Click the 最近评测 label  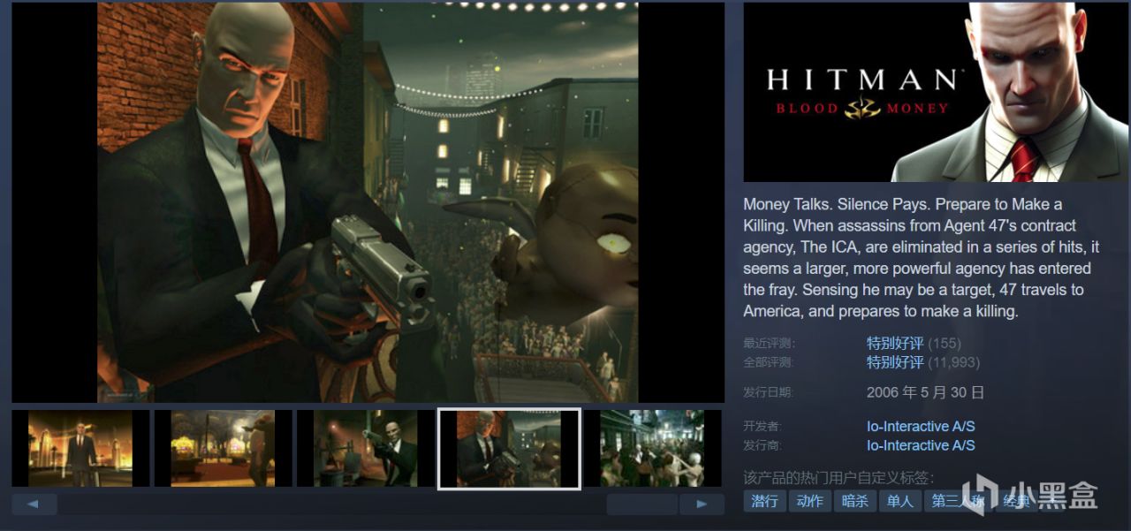(768, 343)
